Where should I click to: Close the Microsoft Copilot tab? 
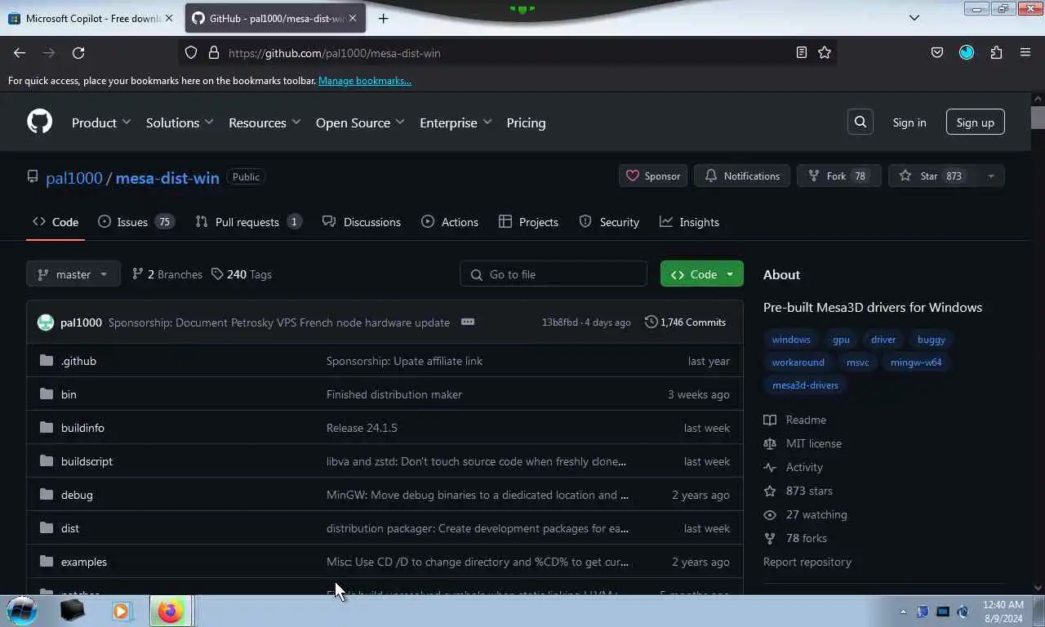[169, 18]
